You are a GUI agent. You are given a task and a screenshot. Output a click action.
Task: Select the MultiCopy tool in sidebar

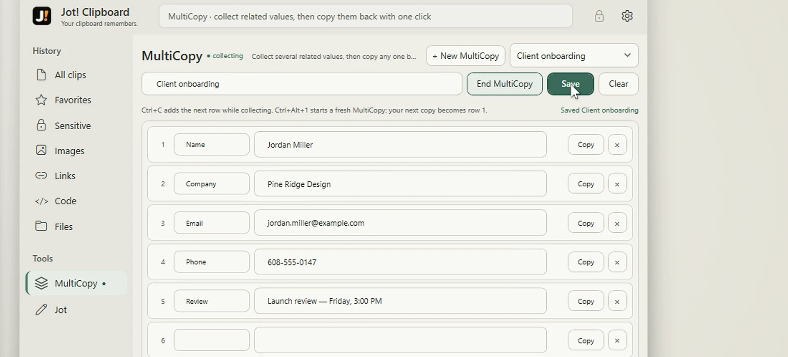coord(77,283)
